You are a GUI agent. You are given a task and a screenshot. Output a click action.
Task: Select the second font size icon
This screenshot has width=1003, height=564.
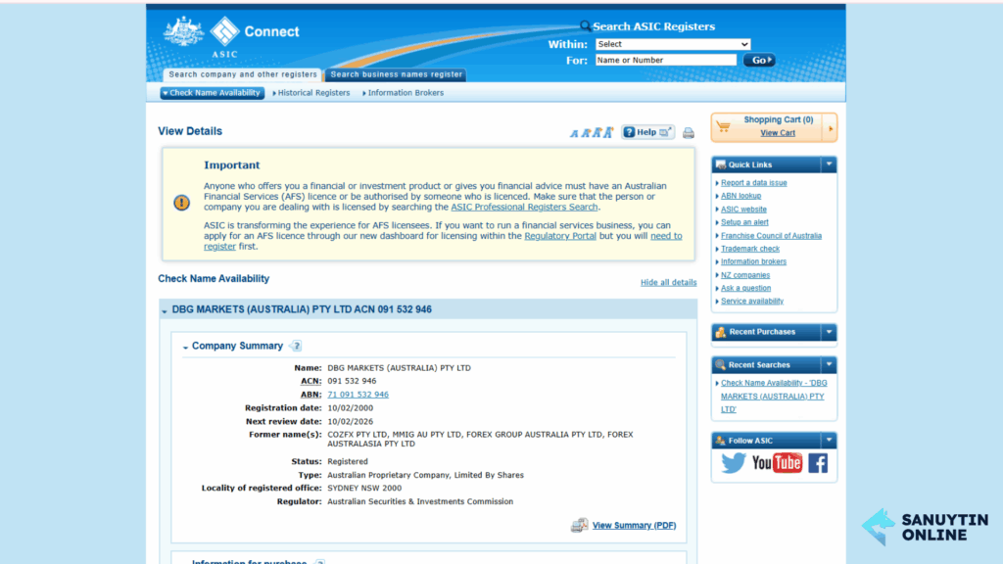(585, 133)
